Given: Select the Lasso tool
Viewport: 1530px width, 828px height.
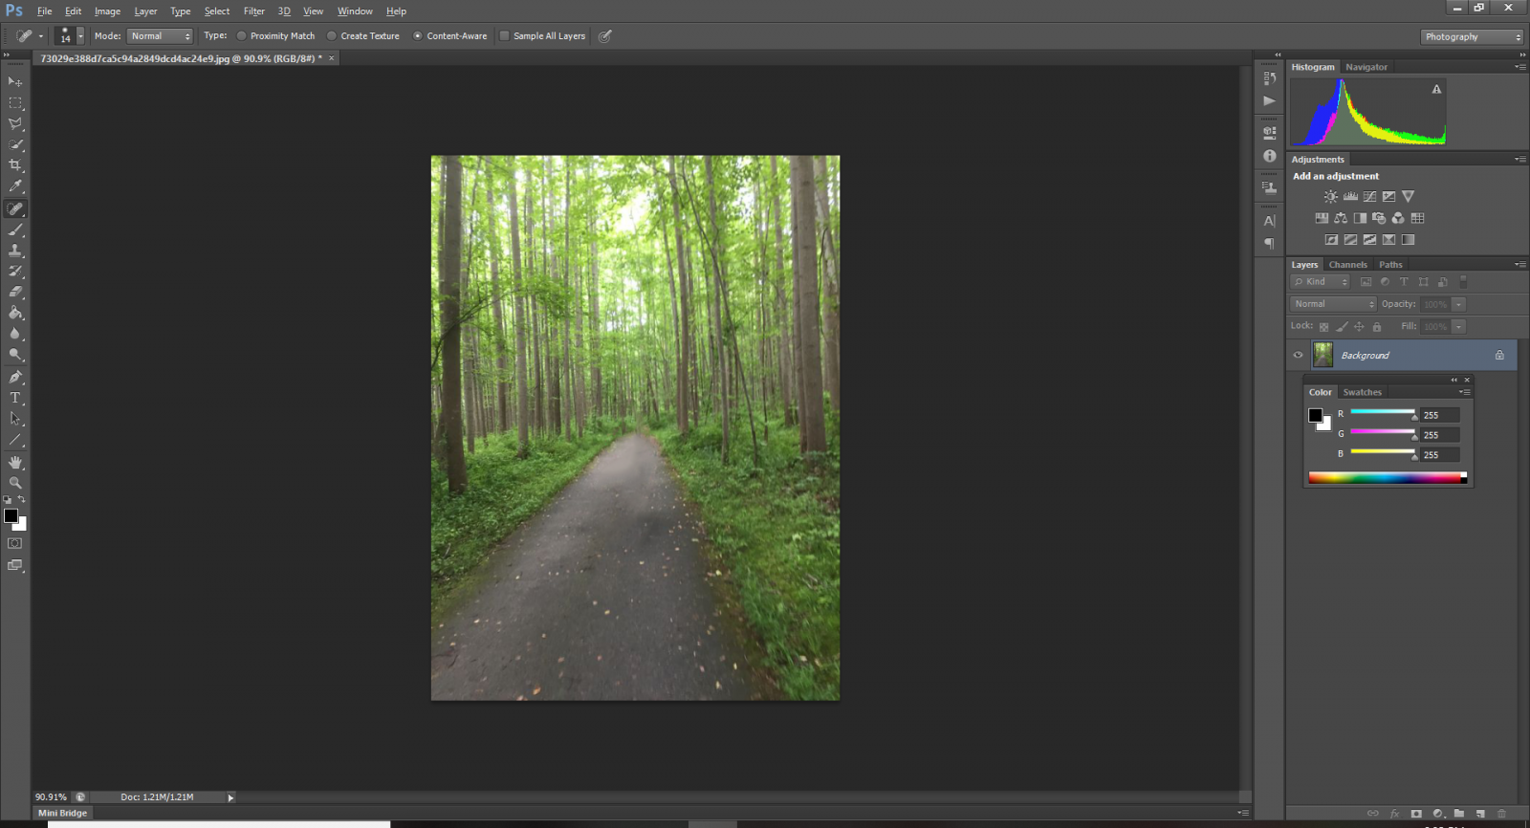Looking at the screenshot, I should [15, 123].
